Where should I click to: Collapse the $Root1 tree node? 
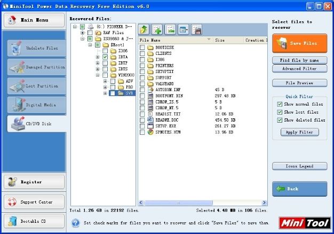(x=90, y=45)
